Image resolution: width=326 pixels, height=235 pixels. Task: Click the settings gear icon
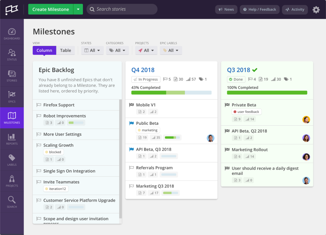click(316, 9)
